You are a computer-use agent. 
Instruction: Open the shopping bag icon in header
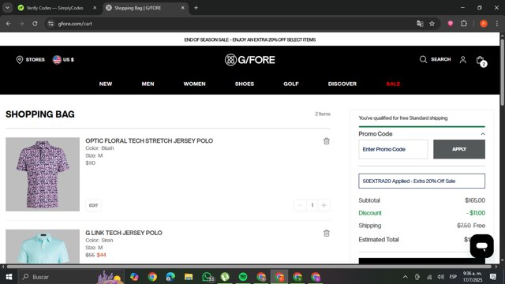(x=481, y=61)
